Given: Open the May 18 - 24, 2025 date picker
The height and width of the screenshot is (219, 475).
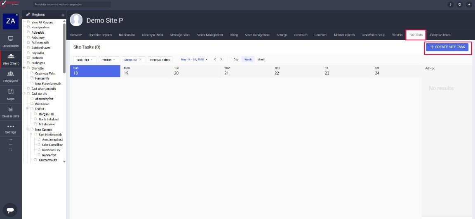Looking at the screenshot, I should click(194, 60).
